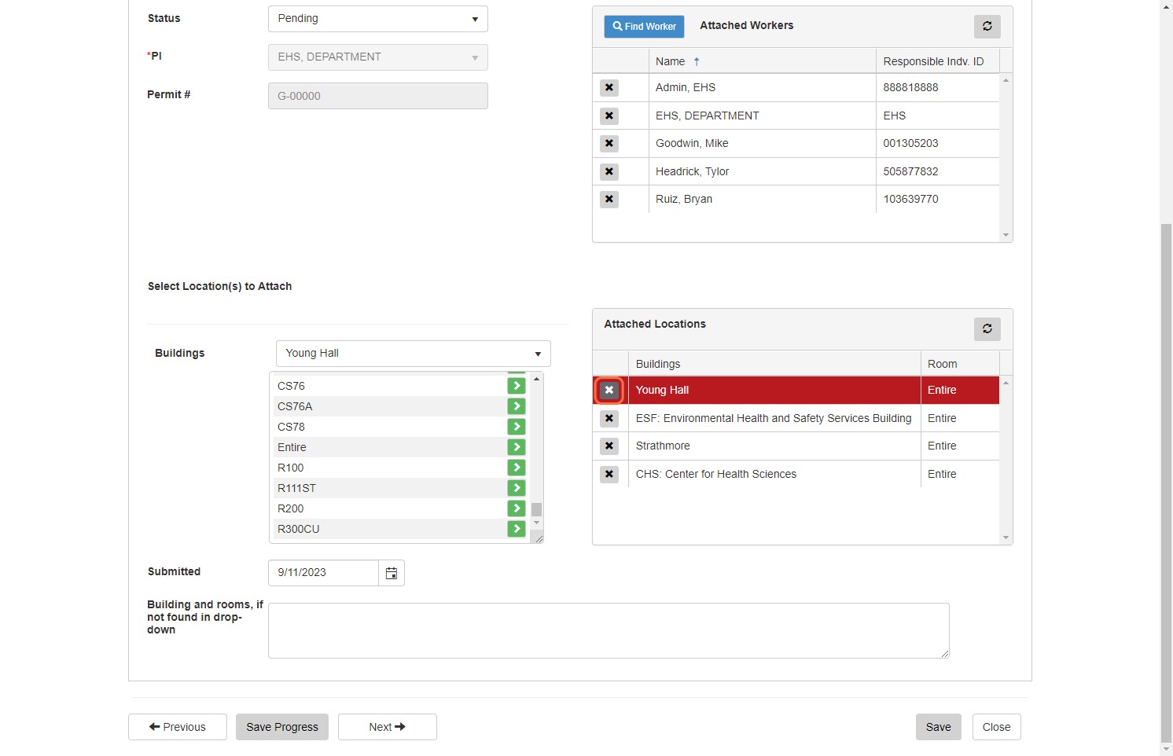Remove Strathmore attached location
The height and width of the screenshot is (756, 1173).
(609, 446)
